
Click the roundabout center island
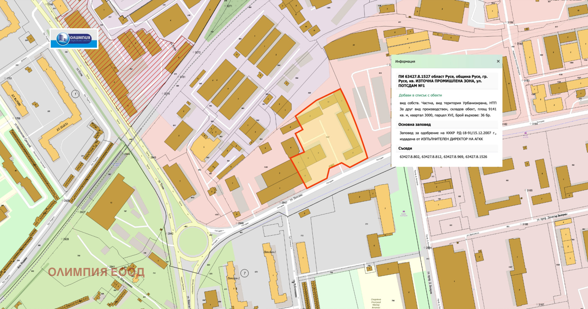[x=193, y=242]
